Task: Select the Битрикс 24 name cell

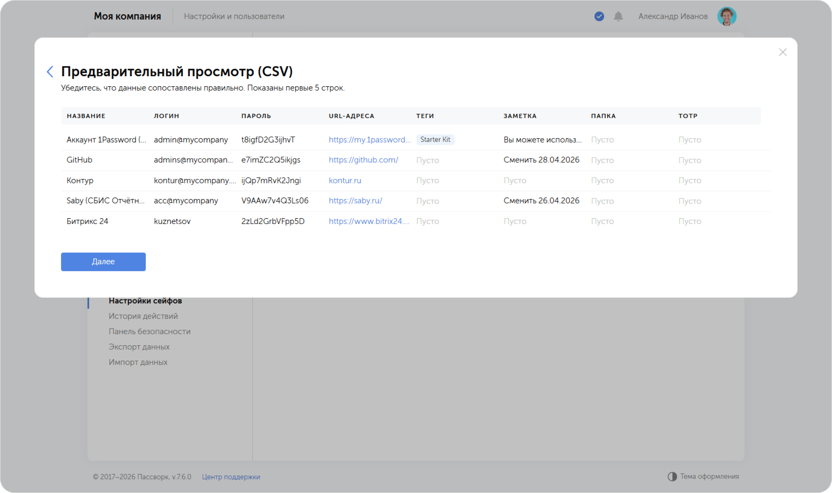Action: [87, 221]
